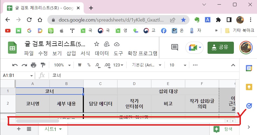Star the spreadsheet document

point(97,44)
